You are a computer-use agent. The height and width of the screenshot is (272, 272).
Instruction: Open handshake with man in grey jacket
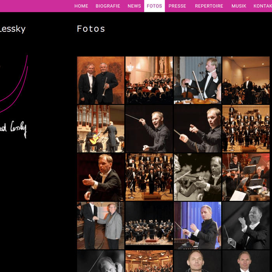[x=101, y=225]
